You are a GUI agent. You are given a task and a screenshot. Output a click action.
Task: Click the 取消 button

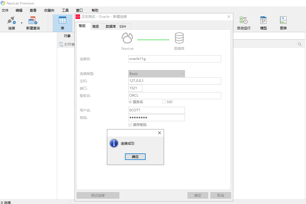(x=221, y=196)
